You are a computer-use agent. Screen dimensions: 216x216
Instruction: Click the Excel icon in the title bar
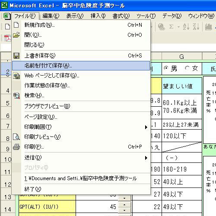[4, 5]
